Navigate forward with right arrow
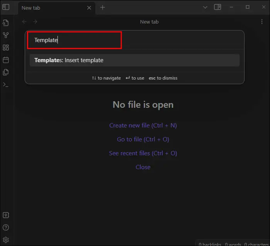270x246 pixels. pos(35,22)
